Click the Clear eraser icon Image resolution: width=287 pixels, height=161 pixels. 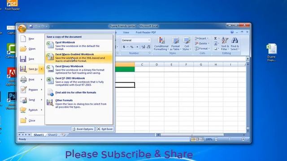[x=216, y=49]
